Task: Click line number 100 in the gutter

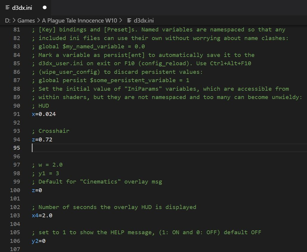Action: coord(15,190)
